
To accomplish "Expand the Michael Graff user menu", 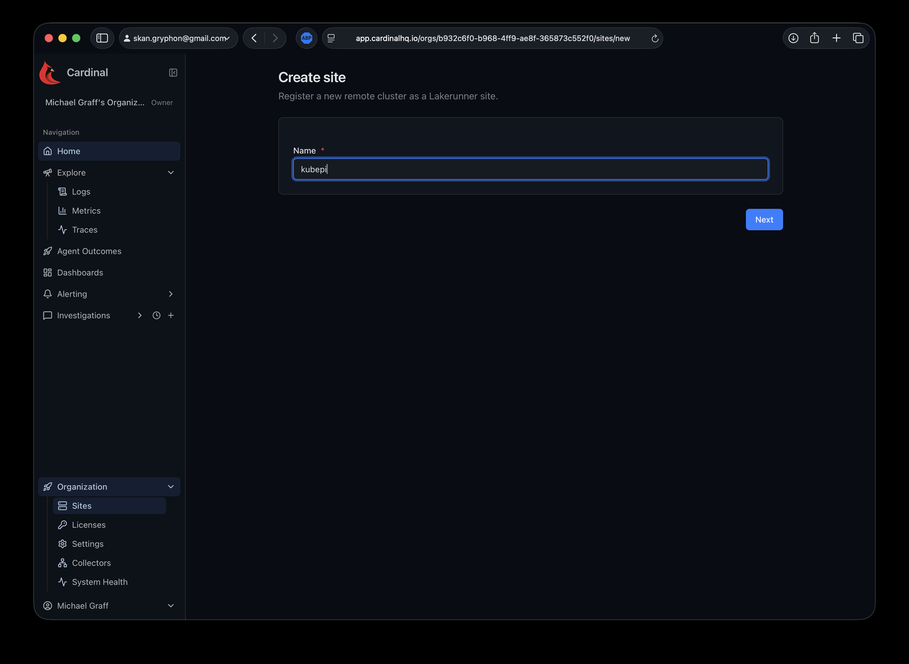I will coord(109,606).
